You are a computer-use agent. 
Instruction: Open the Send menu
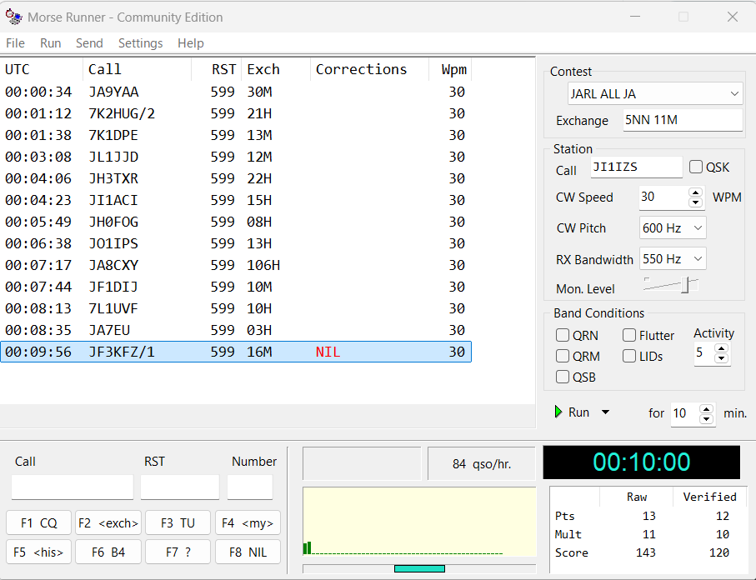89,43
